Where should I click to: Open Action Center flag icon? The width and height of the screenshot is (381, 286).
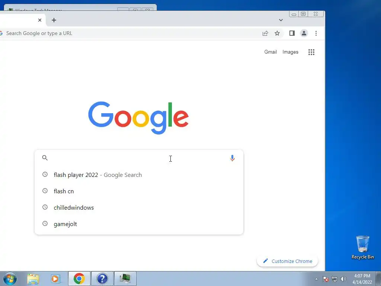coord(326,279)
